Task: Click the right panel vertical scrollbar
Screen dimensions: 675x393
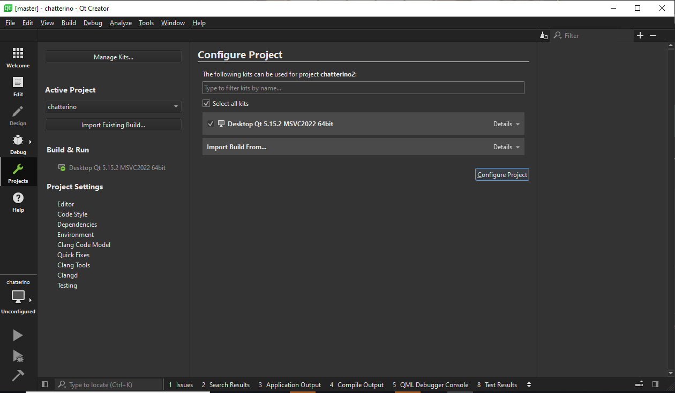Action: (x=671, y=209)
